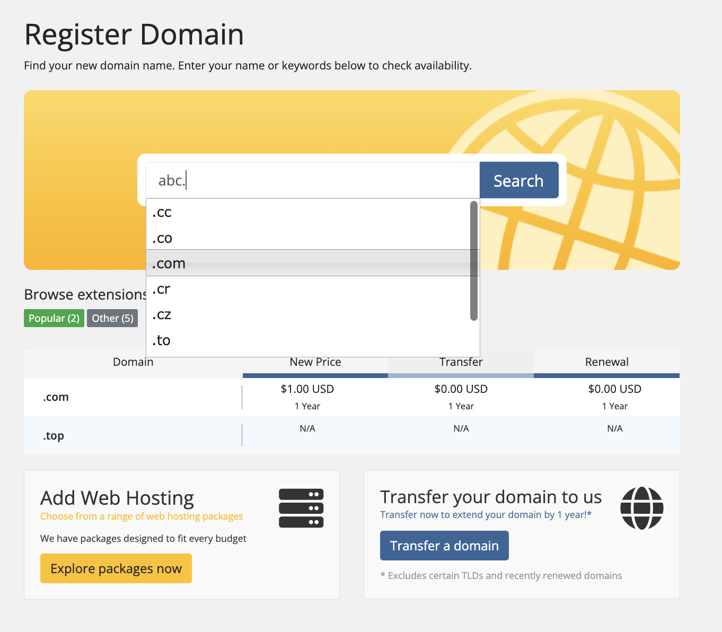Click the Transfer column header
Image resolution: width=722 pixels, height=632 pixels.
click(461, 363)
